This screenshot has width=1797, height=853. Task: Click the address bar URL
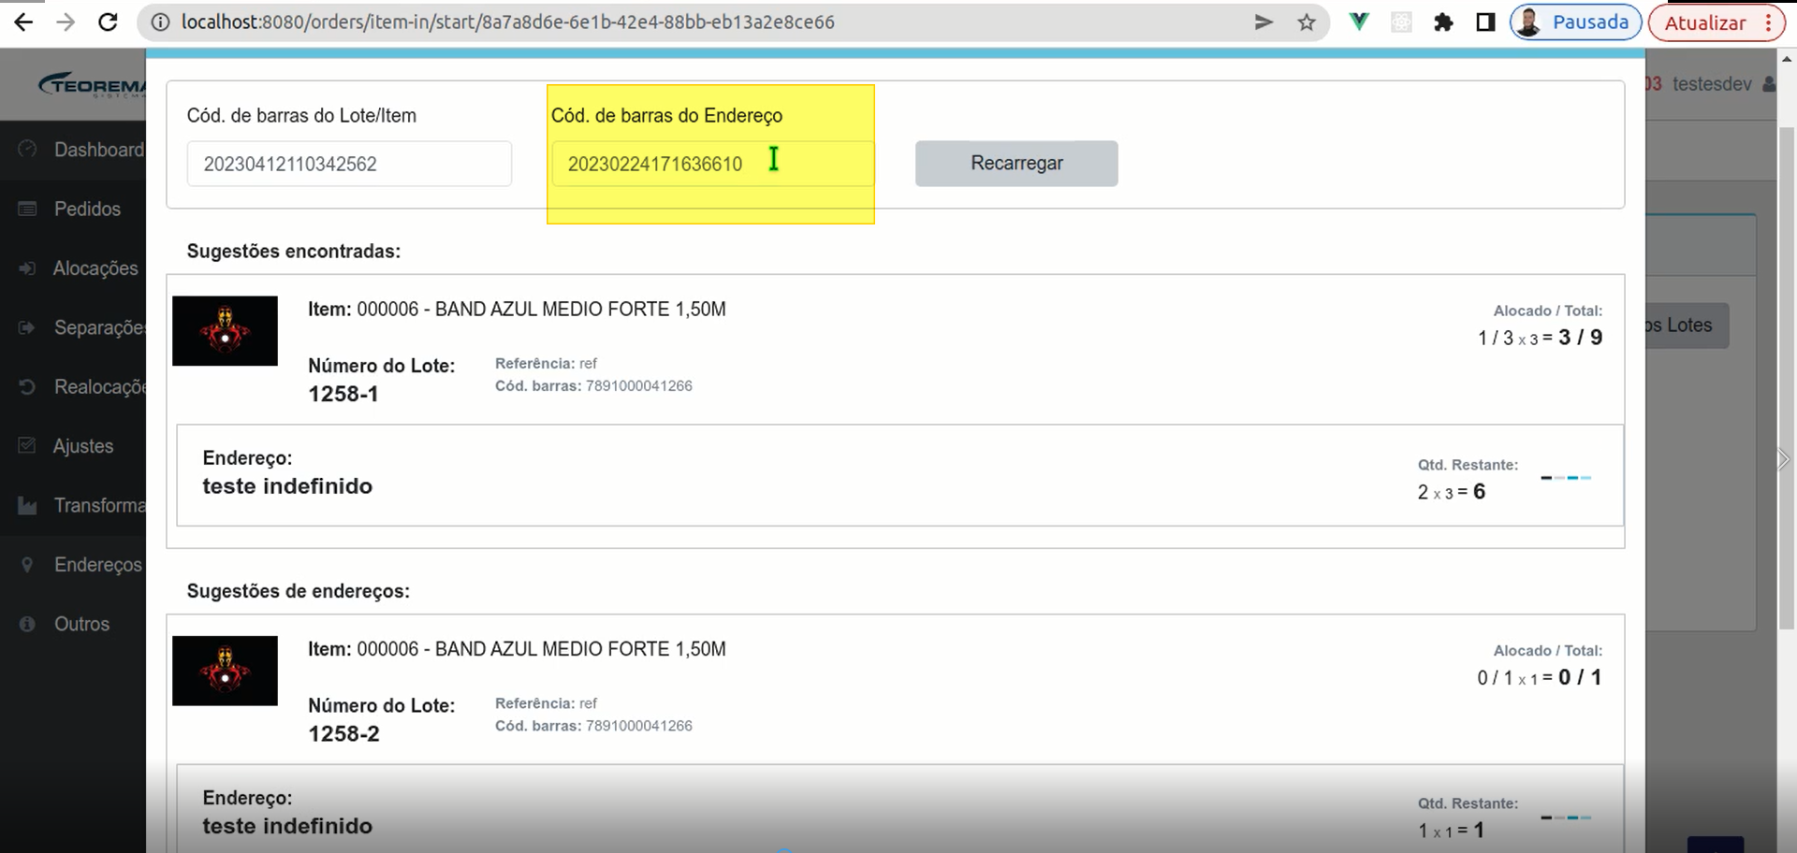(508, 22)
